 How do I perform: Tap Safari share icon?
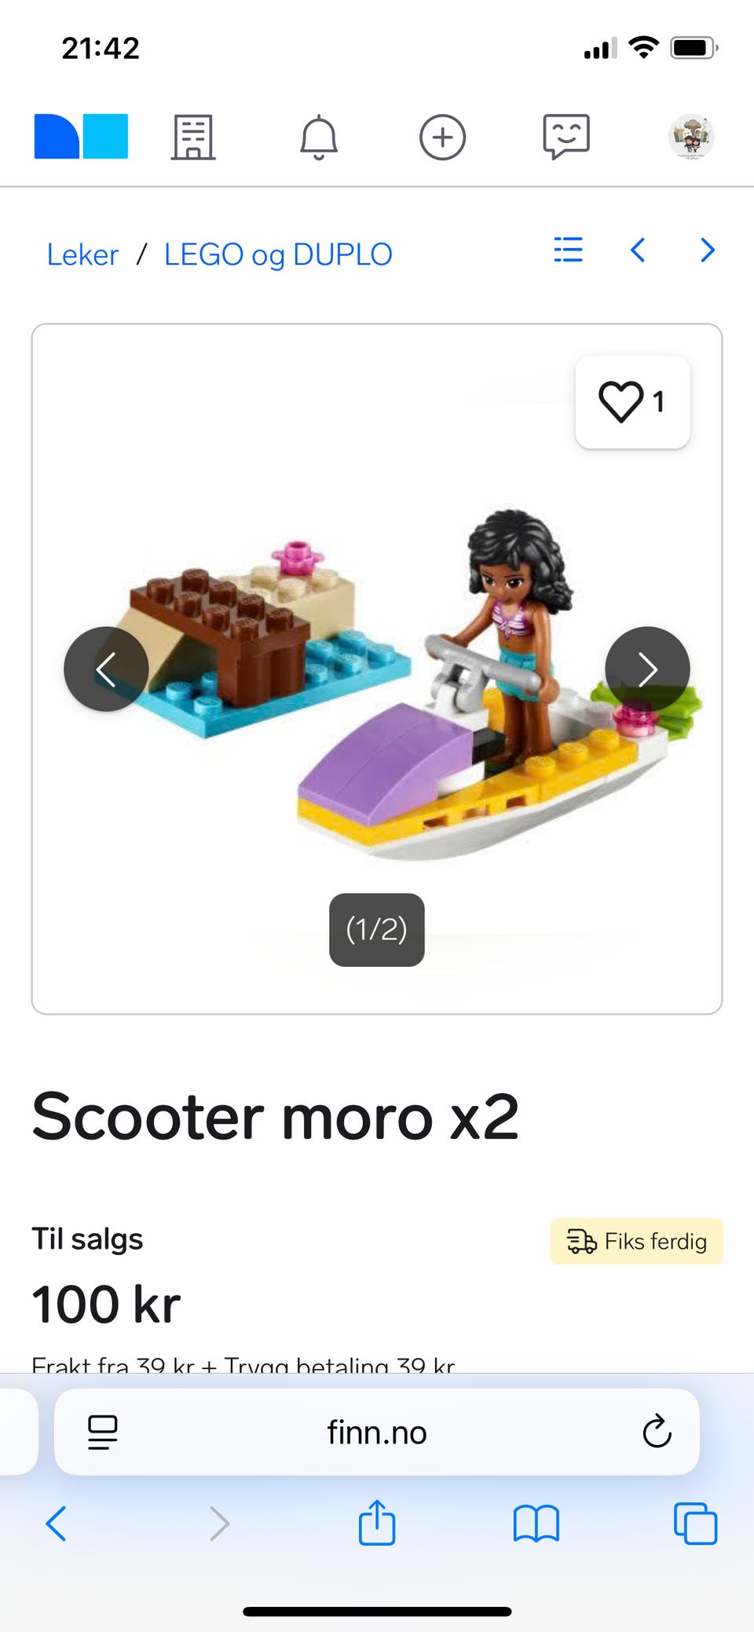[377, 1522]
